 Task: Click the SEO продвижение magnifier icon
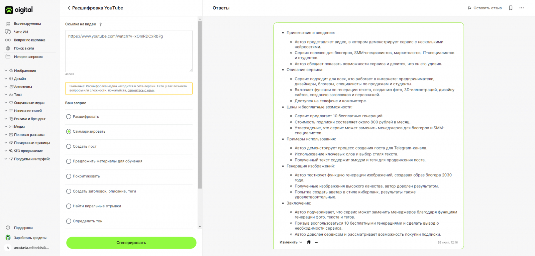tap(11, 151)
